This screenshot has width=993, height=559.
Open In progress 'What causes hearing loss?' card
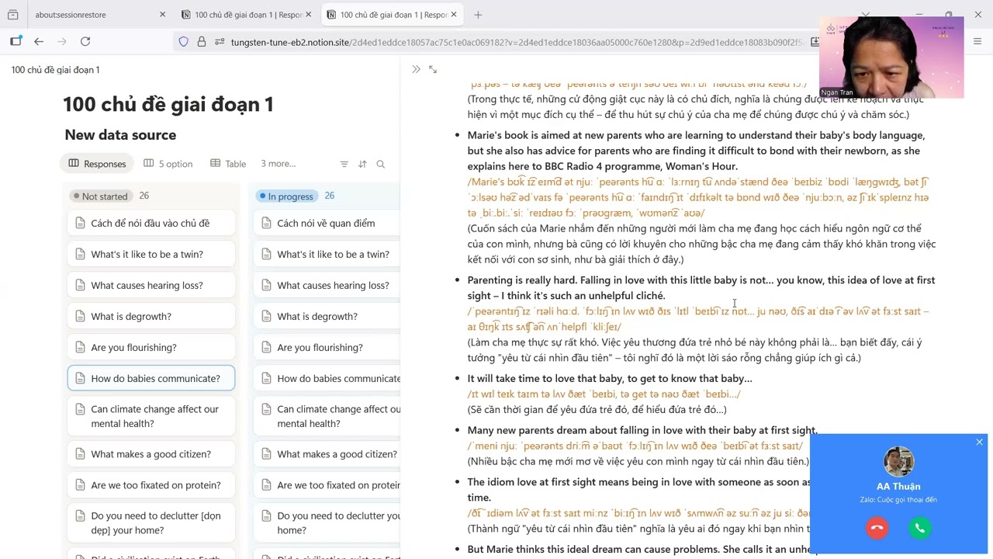(327, 286)
